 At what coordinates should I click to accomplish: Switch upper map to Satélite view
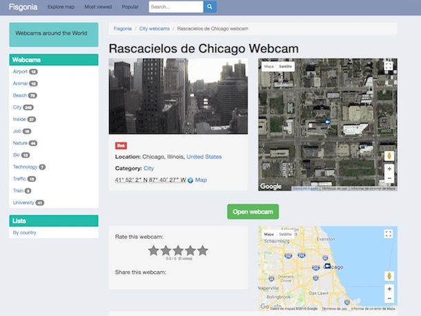[285, 67]
